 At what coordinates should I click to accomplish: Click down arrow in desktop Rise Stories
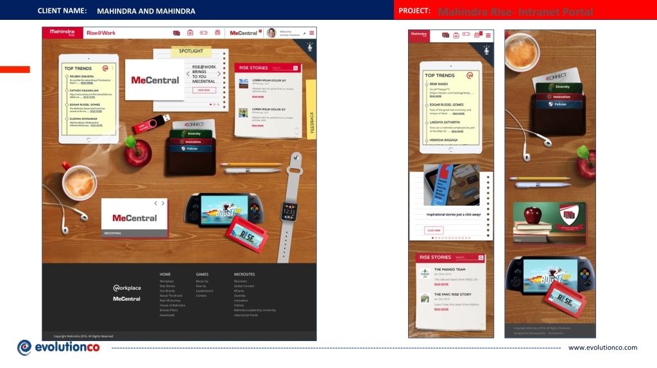point(296,133)
